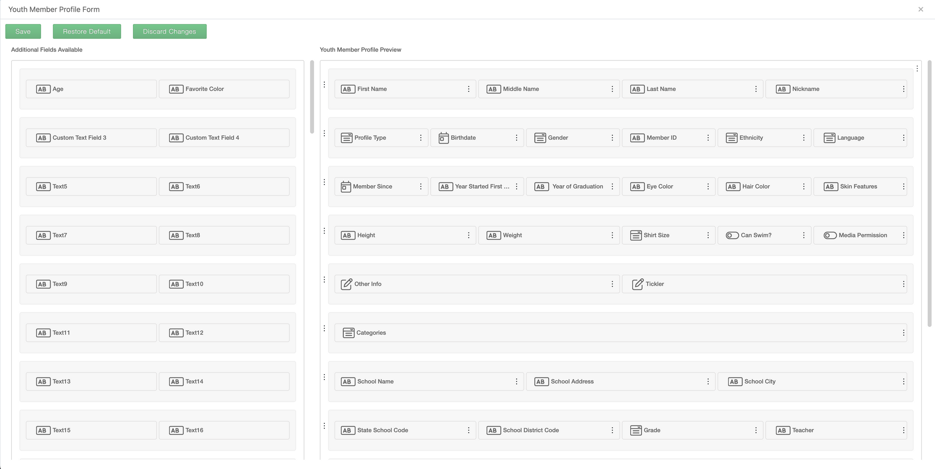Click the Profile Type list icon
935x469 pixels.
click(346, 138)
